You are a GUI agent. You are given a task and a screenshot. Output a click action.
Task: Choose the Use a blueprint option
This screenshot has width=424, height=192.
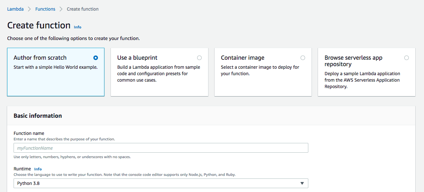click(199, 58)
